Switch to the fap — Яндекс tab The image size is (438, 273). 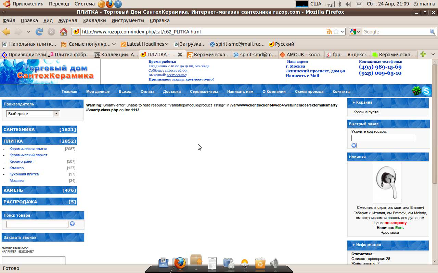[x=348, y=55]
